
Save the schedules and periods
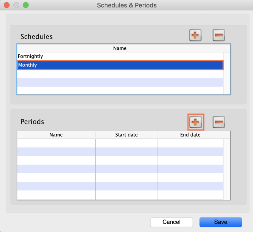[220, 222]
